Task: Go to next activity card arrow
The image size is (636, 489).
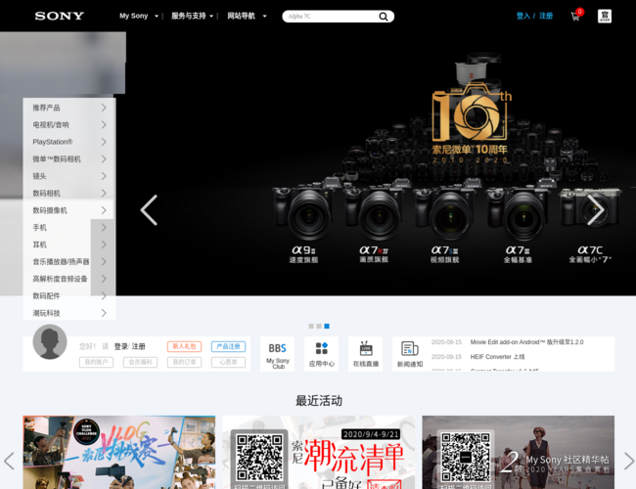Action: (x=629, y=461)
